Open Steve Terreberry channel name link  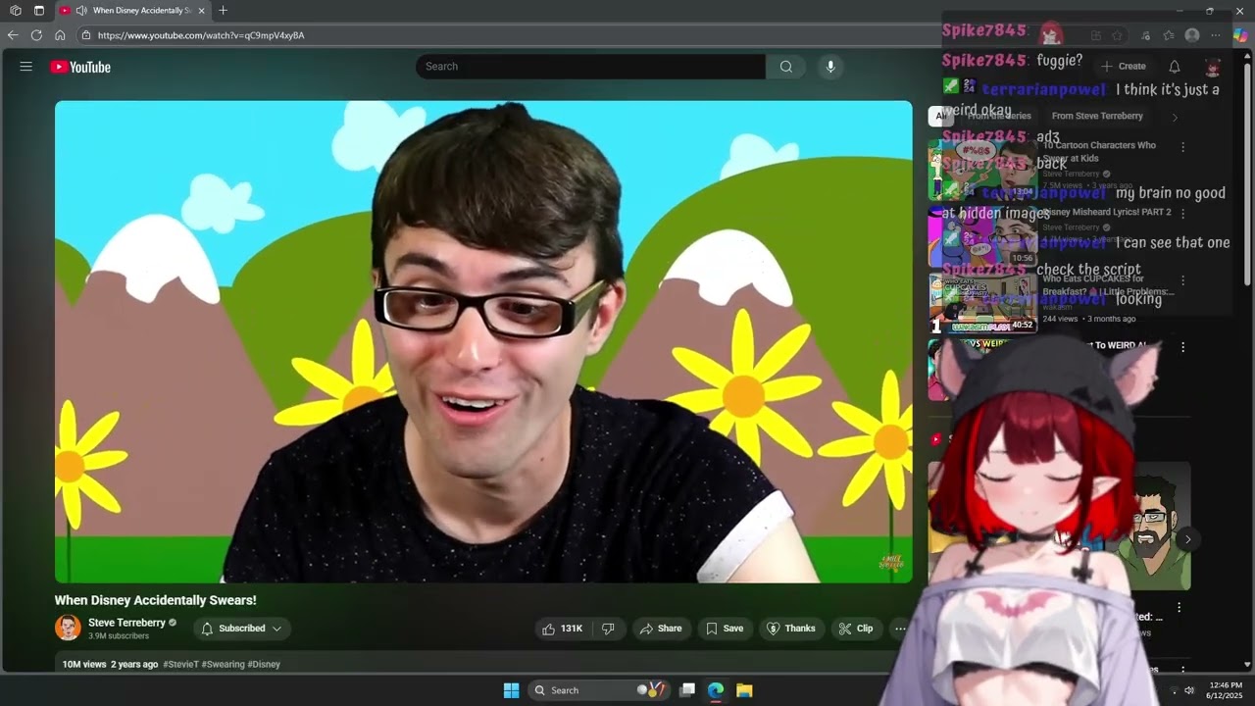[126, 623]
